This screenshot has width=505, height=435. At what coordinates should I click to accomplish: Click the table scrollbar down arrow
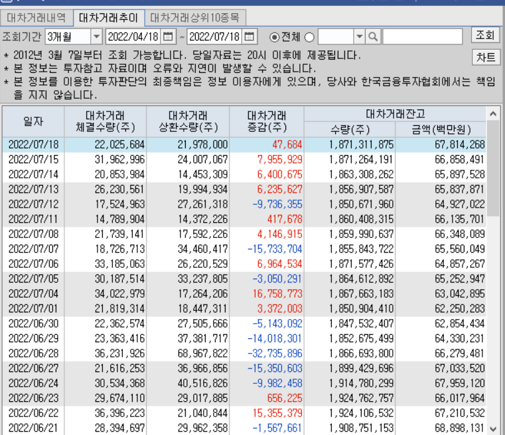click(493, 429)
